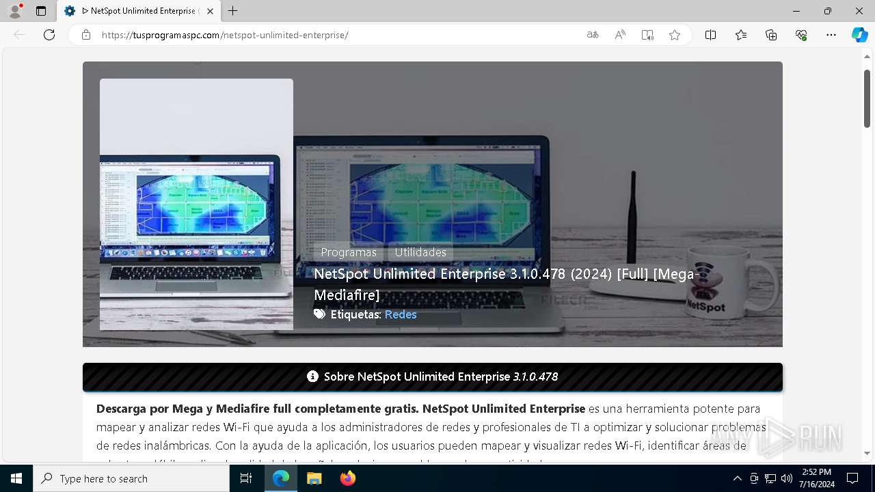Screen dimensions: 875x492
Task: Open the clock and date flyout
Action: pyautogui.click(x=817, y=478)
